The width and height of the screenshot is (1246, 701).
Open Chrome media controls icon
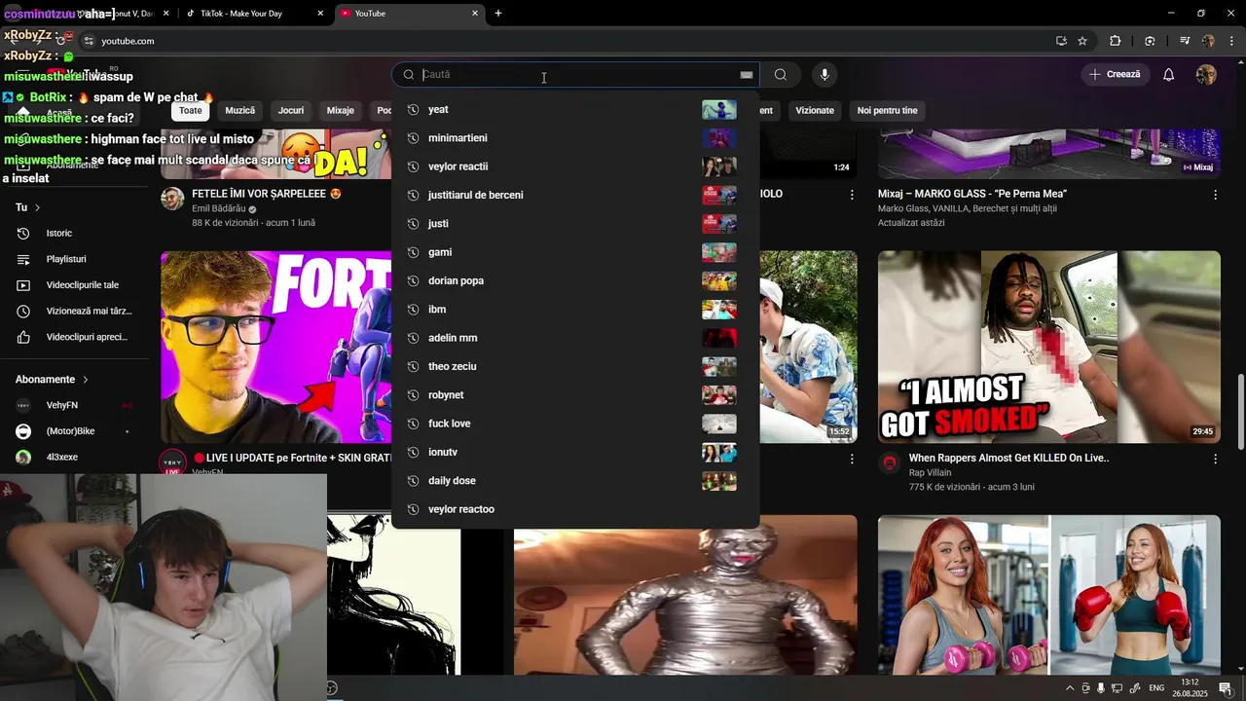(1185, 41)
